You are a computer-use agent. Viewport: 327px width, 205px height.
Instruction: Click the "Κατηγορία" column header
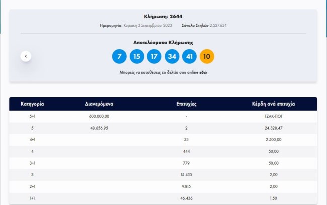tap(32, 104)
